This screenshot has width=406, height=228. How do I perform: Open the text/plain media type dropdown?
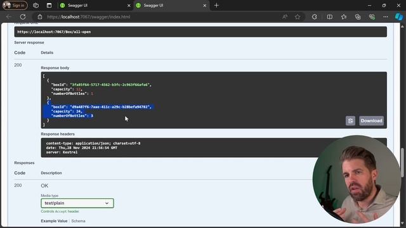pyautogui.click(x=77, y=203)
